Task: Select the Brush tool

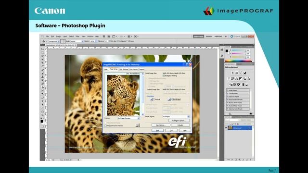Action: click(x=43, y=74)
